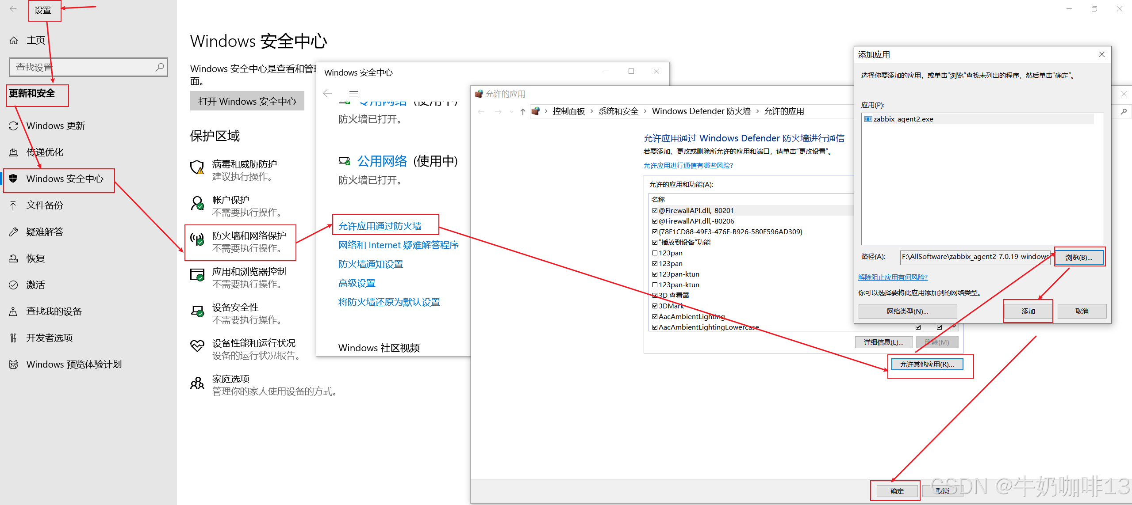The image size is (1132, 505).
Task: Expand the chevron after 系统和安全 breadcrumb
Action: click(x=645, y=111)
